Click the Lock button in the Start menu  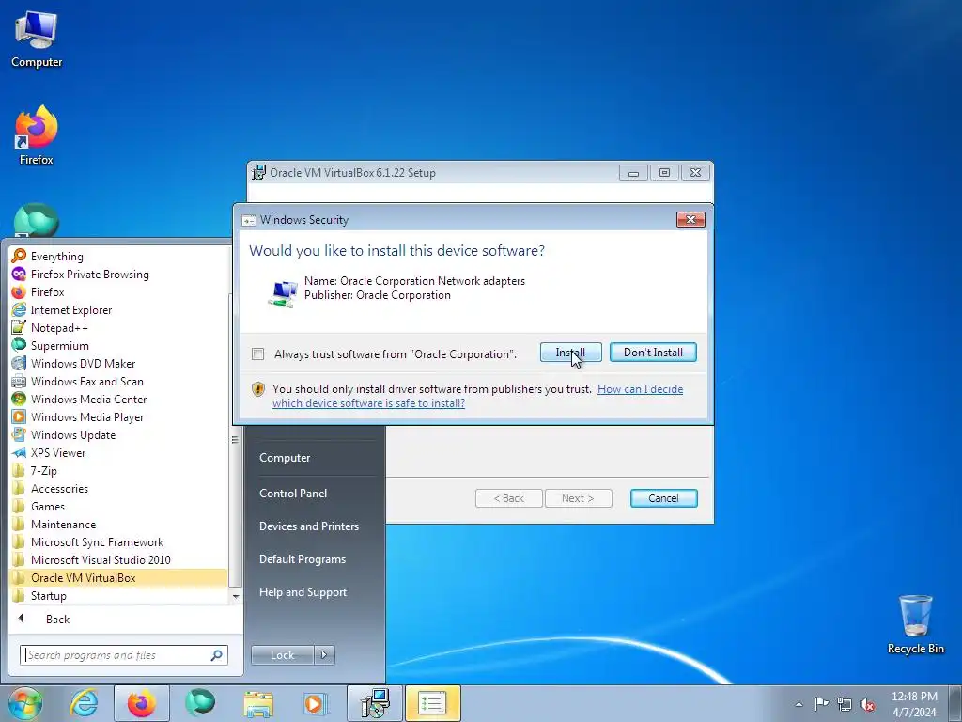[x=282, y=655]
